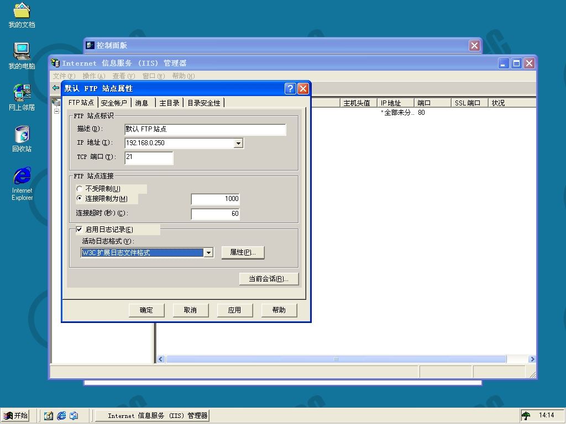566x424 pixels.
Task: Select the 不受限制 radio button
Action: (80, 189)
